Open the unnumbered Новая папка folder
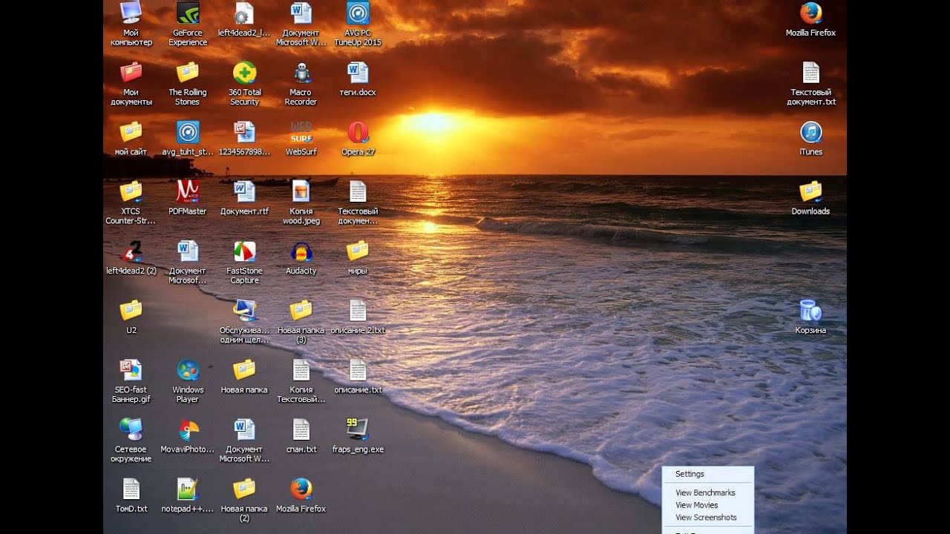The height and width of the screenshot is (534, 950). coord(244,376)
